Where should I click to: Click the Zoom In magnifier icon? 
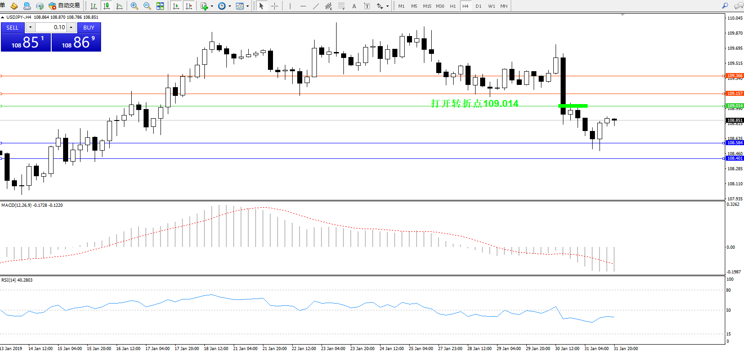coord(134,6)
